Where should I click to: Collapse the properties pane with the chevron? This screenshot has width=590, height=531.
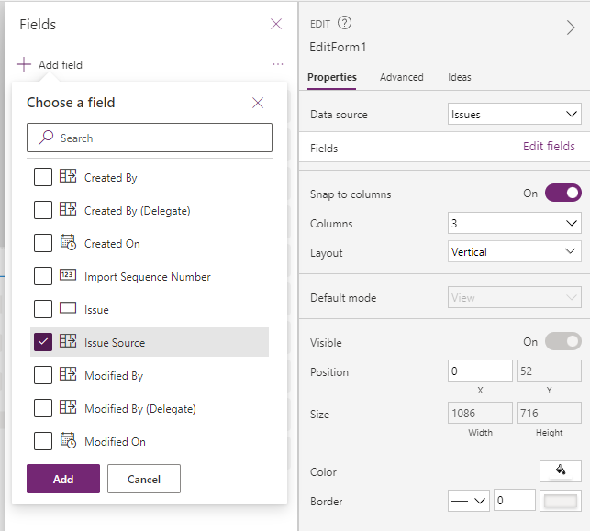click(x=571, y=28)
